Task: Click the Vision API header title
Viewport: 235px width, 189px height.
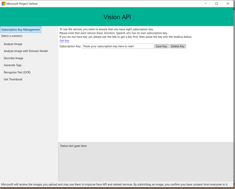Action: [x=117, y=17]
